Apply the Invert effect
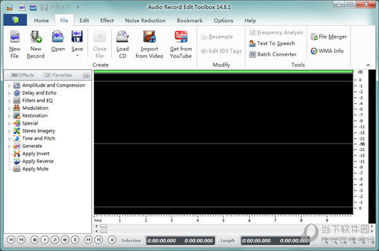This screenshot has height=251, width=379. click(x=31, y=154)
